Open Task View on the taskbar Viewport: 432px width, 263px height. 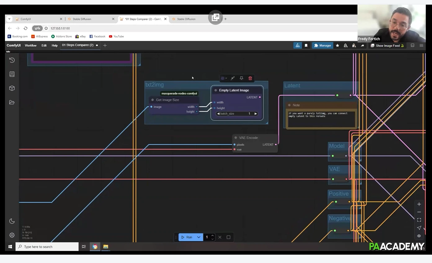pyautogui.click(x=84, y=247)
